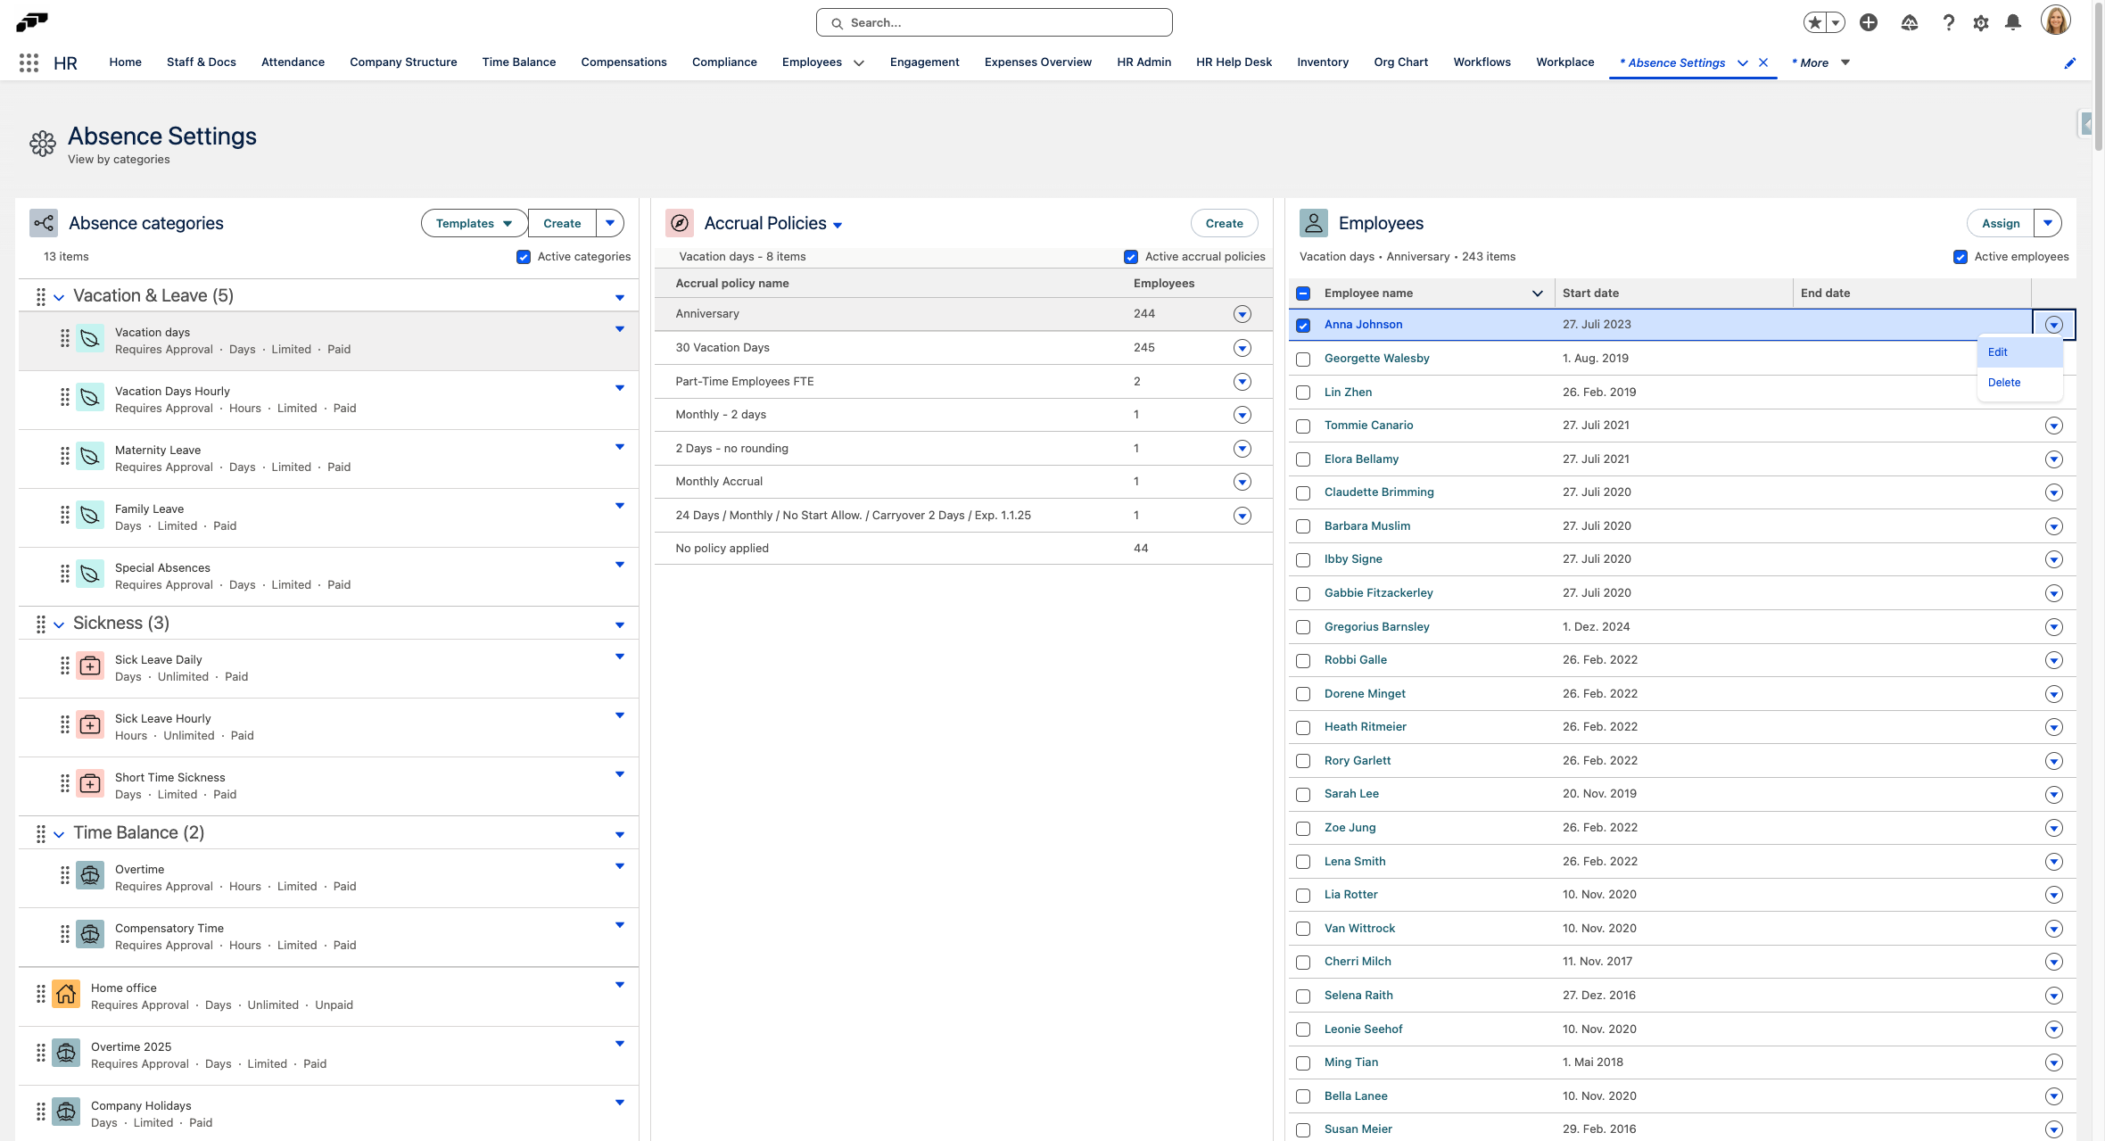Click Create in Accrual Policies panel

coord(1224,223)
